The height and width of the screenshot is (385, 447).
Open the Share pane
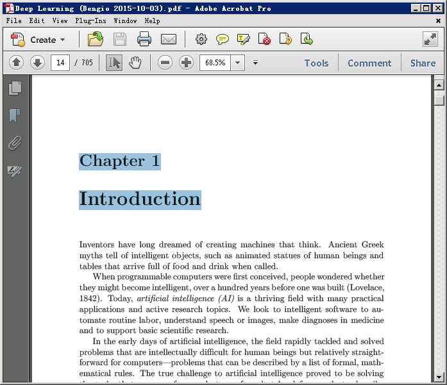coord(423,63)
